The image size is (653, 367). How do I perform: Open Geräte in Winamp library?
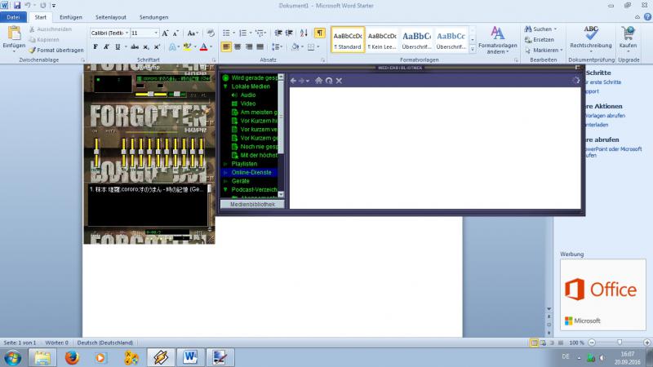click(x=240, y=181)
